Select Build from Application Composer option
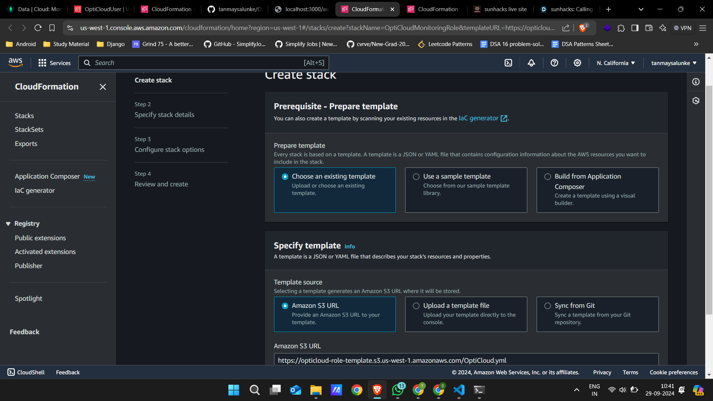713x401 pixels. [x=548, y=177]
